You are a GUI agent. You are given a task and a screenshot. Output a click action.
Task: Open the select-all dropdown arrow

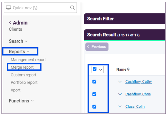[x=101, y=69]
